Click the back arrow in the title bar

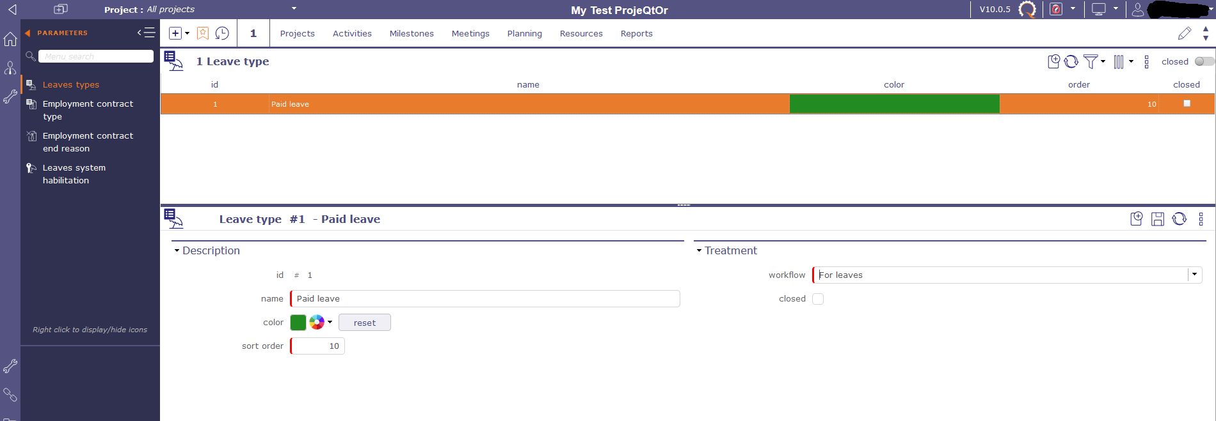tap(12, 9)
